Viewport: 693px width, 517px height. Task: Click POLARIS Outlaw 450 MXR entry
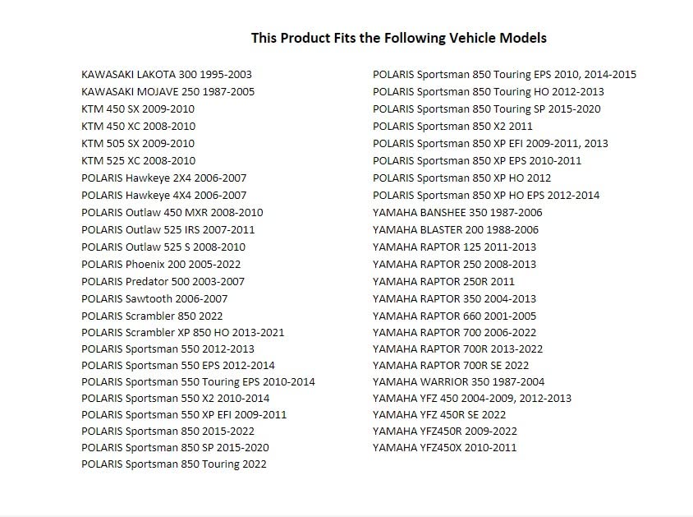pyautogui.click(x=172, y=212)
